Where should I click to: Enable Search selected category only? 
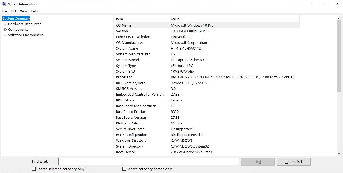[x=34, y=169]
